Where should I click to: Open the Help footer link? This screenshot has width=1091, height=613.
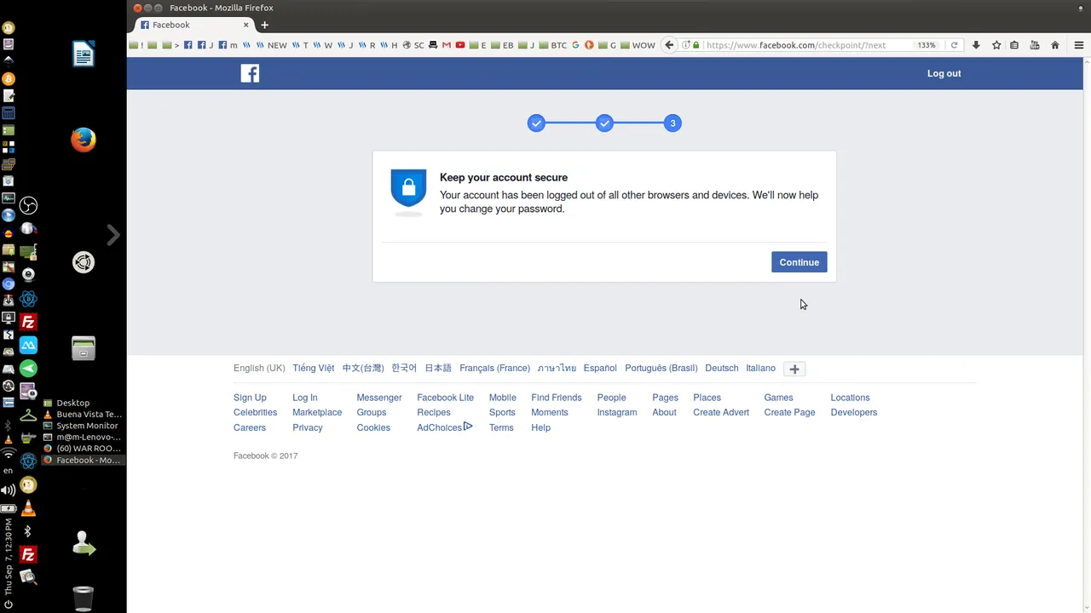click(x=540, y=427)
